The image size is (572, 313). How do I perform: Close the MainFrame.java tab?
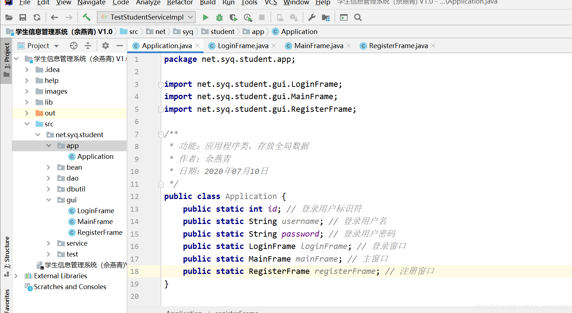pos(349,46)
